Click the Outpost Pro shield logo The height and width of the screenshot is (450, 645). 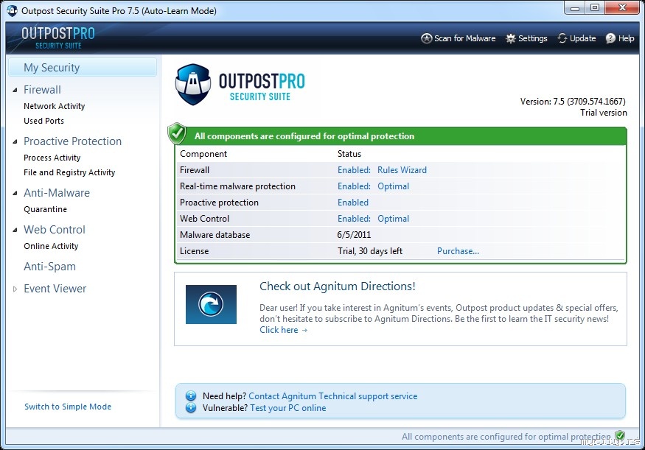193,84
